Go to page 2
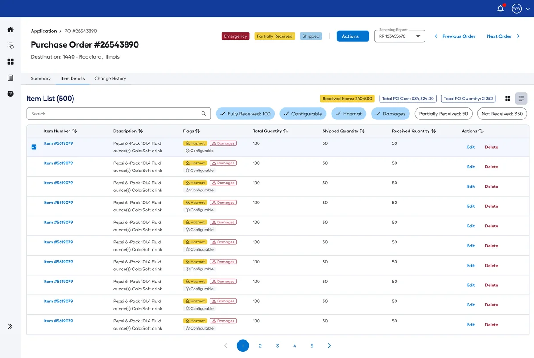The image size is (534, 358). click(x=260, y=346)
